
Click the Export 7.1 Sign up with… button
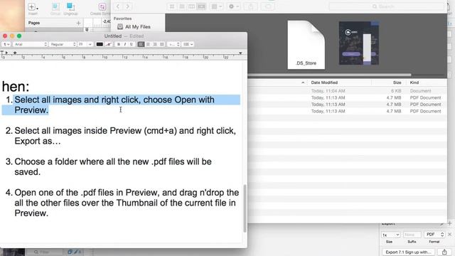click(x=408, y=252)
